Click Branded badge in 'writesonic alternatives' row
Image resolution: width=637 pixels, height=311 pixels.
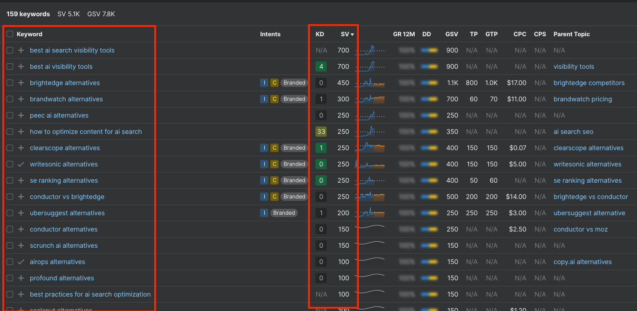coord(294,164)
